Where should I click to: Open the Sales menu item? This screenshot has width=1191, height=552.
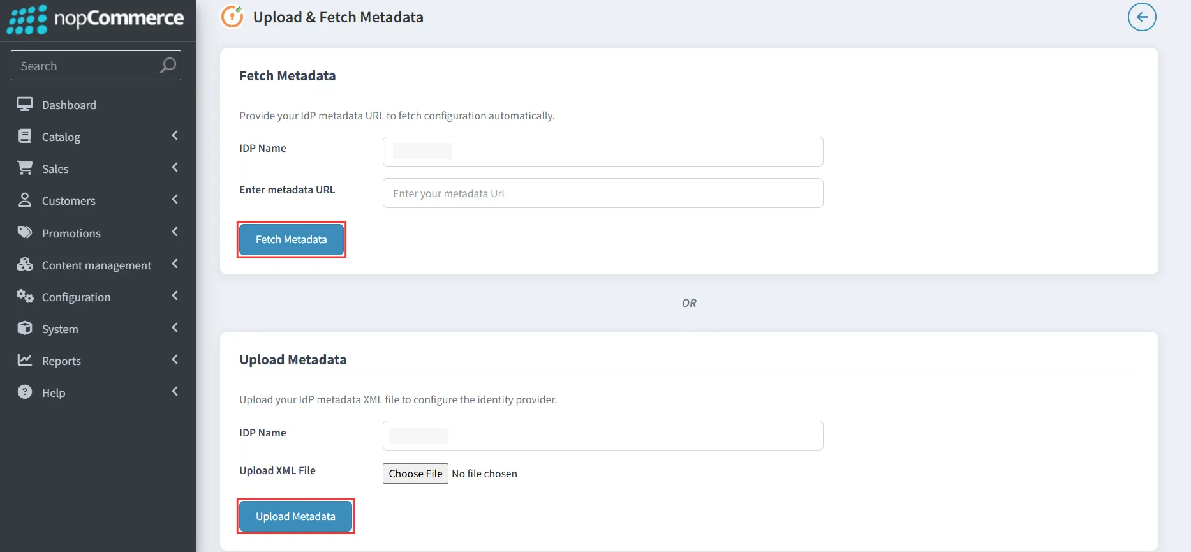pos(98,168)
